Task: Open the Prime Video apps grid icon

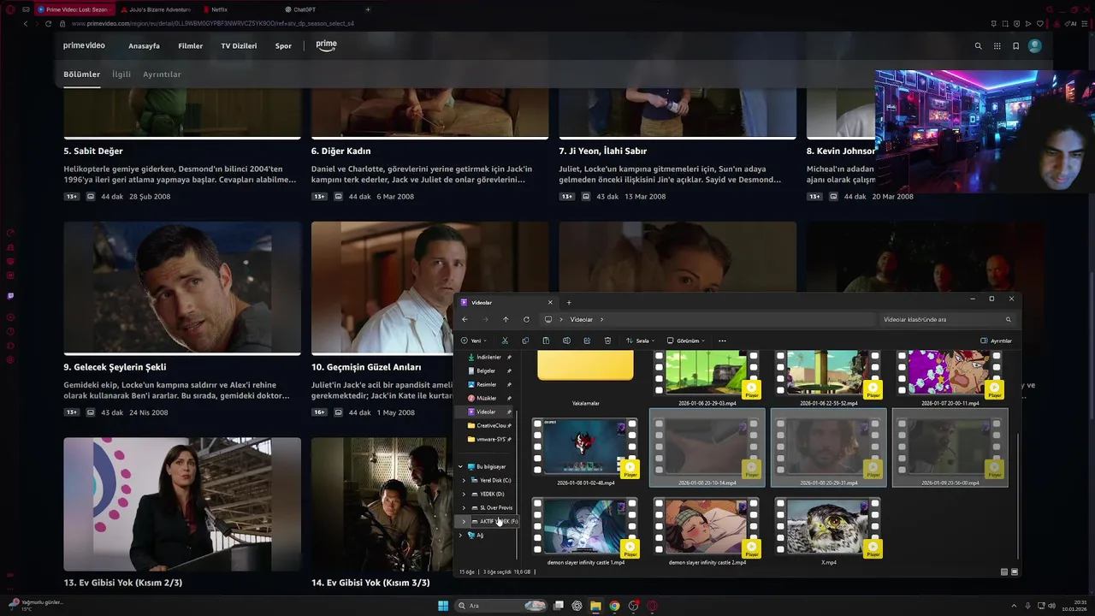Action: pos(997,46)
